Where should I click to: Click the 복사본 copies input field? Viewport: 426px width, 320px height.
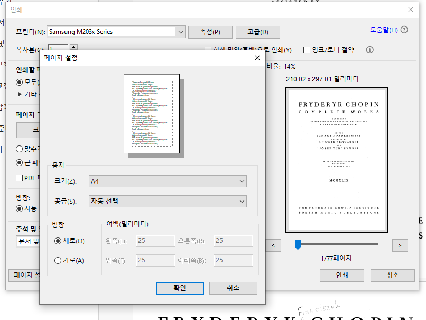tap(58, 48)
